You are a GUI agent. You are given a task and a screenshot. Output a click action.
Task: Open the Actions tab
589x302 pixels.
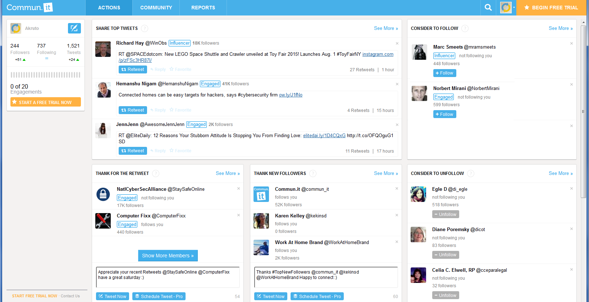(x=109, y=8)
